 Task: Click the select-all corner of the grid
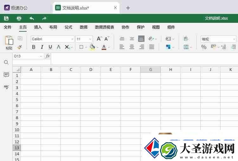click(x=17, y=69)
